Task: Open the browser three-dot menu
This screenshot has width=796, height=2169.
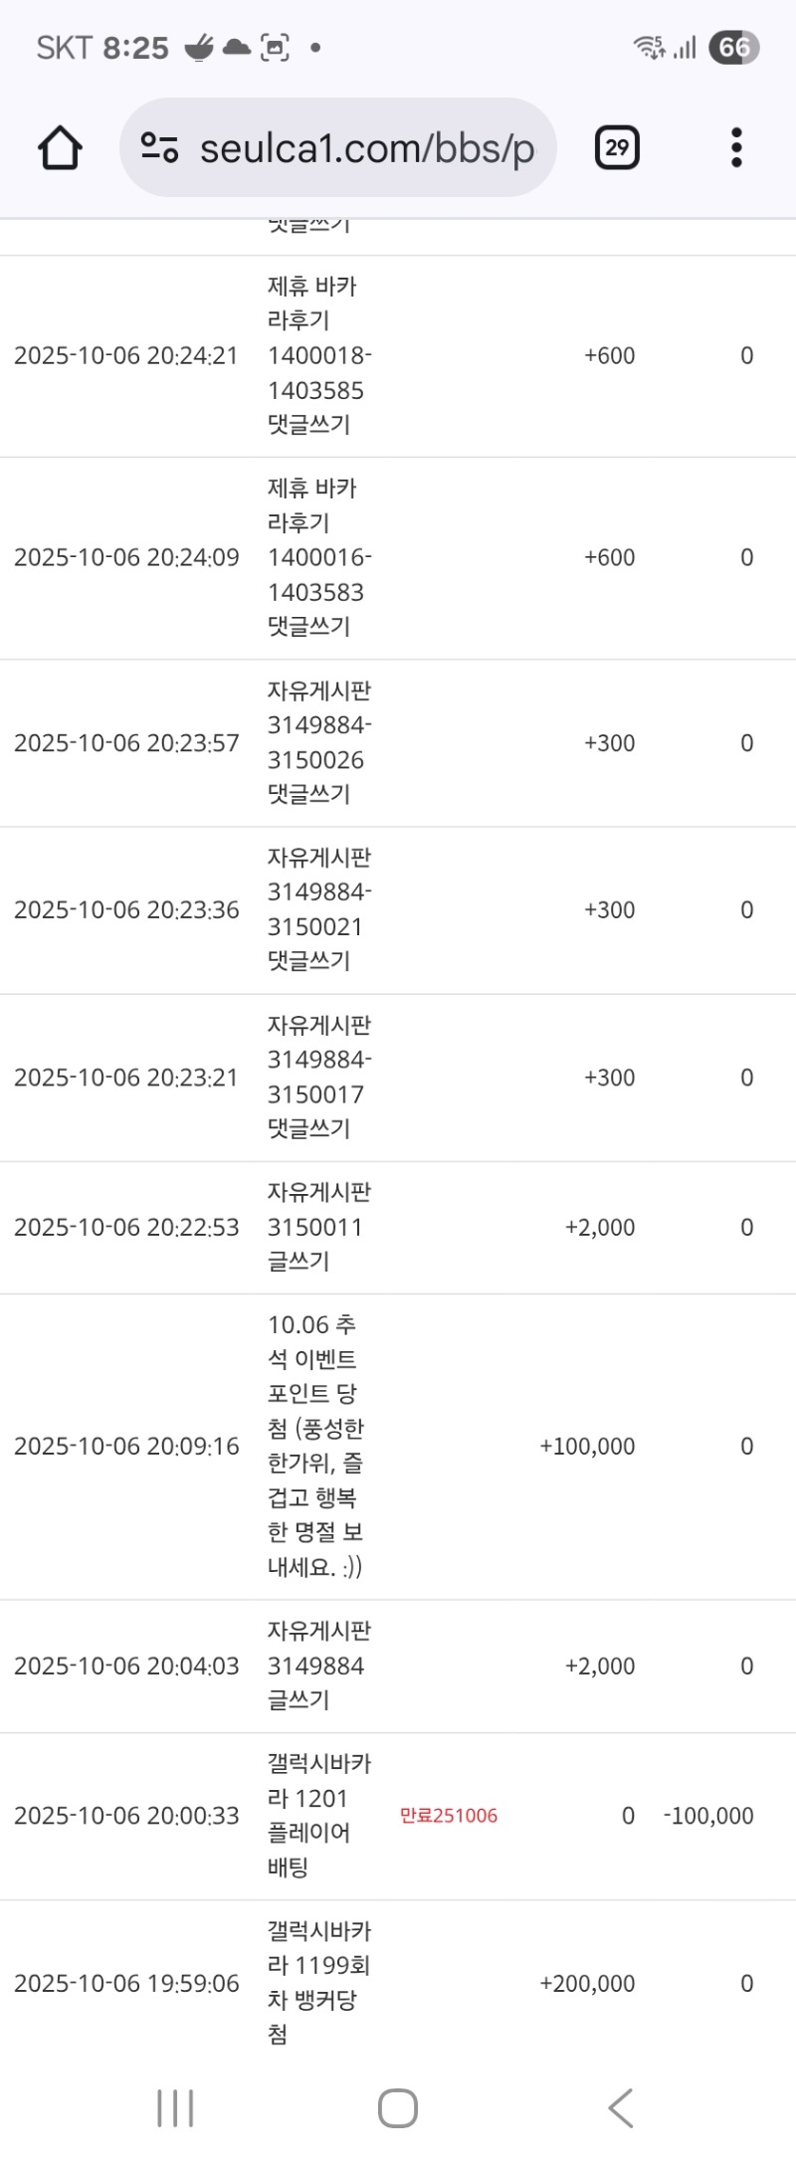Action: (735, 148)
